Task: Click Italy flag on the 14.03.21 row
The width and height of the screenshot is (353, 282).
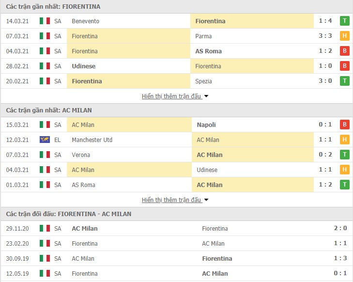Action: click(45, 21)
